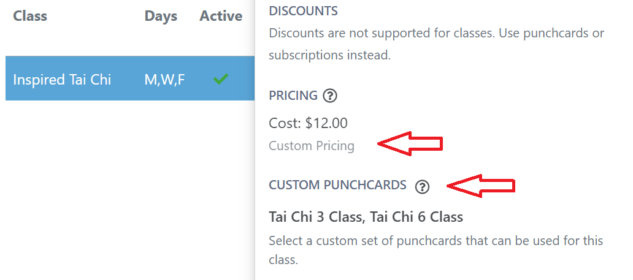The width and height of the screenshot is (633, 280).
Task: Click the CUSTOM PUNCHCARDS heading text
Action: pos(337,185)
